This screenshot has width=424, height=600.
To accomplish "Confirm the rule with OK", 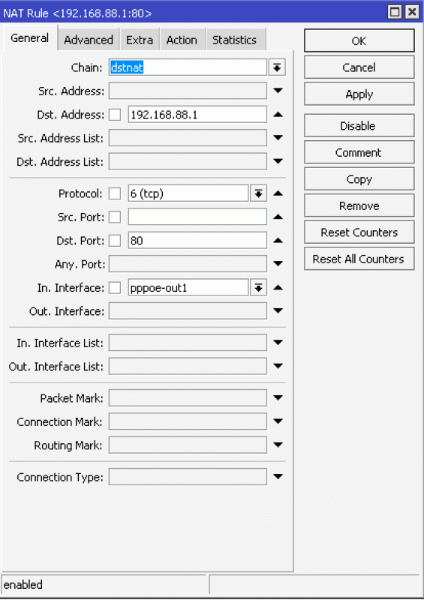I will (x=359, y=40).
